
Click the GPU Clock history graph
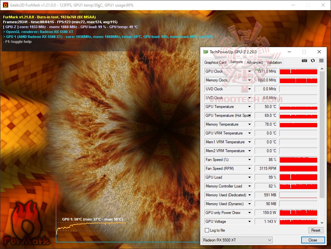pyautogui.click(x=298, y=71)
